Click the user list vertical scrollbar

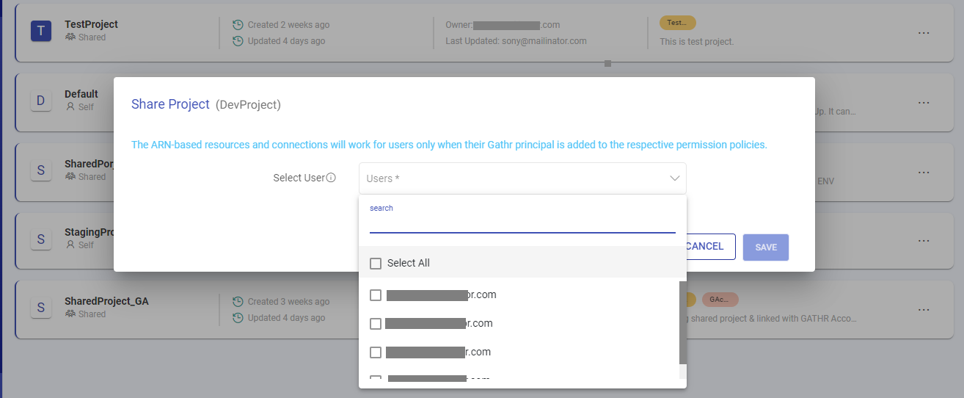[683, 323]
